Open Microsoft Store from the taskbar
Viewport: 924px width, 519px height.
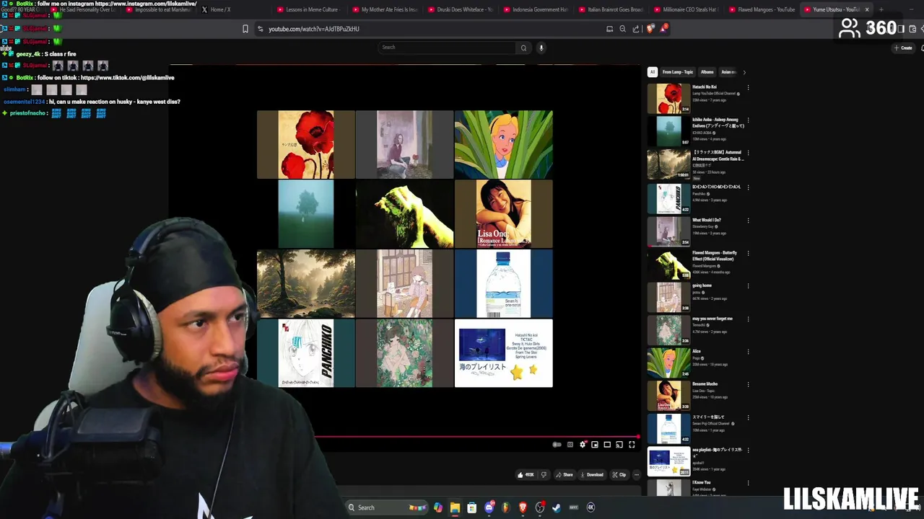tap(471, 507)
